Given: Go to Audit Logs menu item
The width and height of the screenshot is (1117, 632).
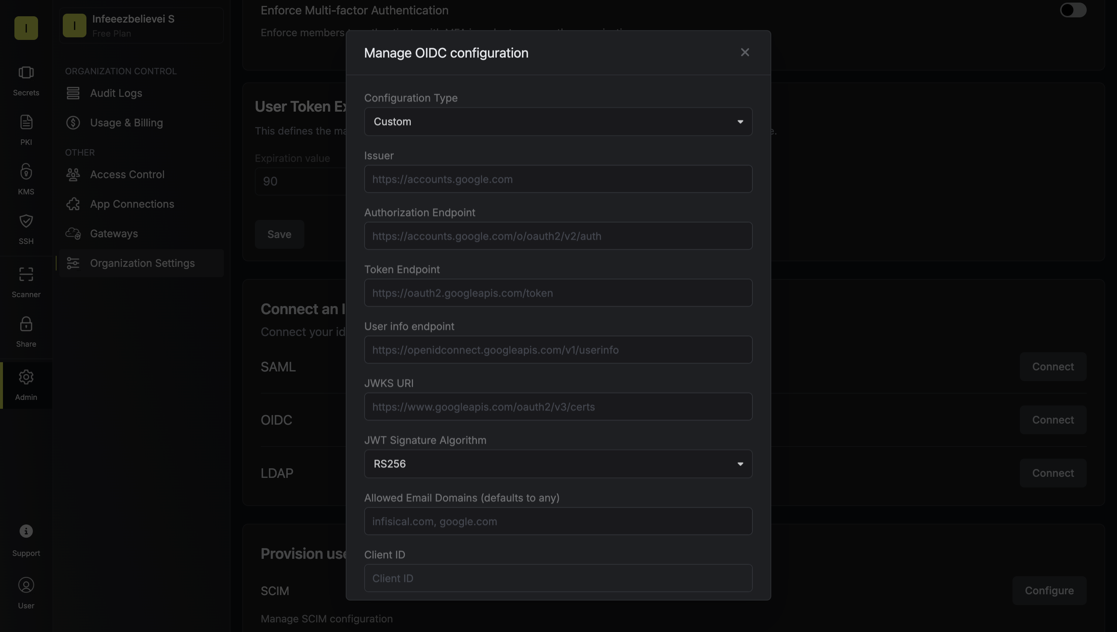Looking at the screenshot, I should [x=141, y=93].
